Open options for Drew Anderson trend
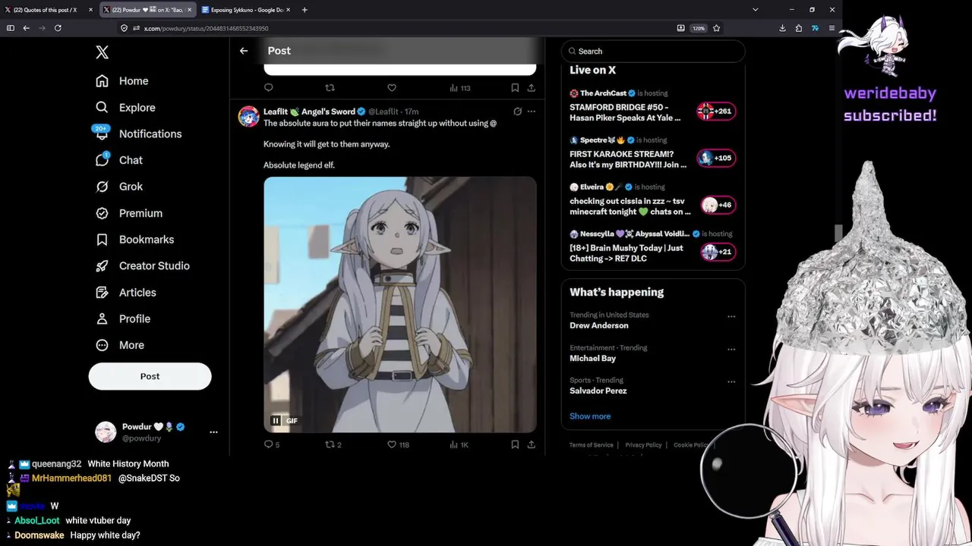Screen dimensions: 972x546 point(731,316)
